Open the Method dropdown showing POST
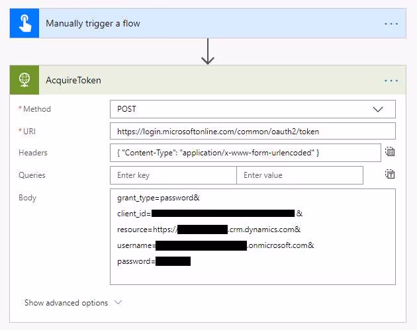The width and height of the screenshot is (417, 330). (253, 109)
